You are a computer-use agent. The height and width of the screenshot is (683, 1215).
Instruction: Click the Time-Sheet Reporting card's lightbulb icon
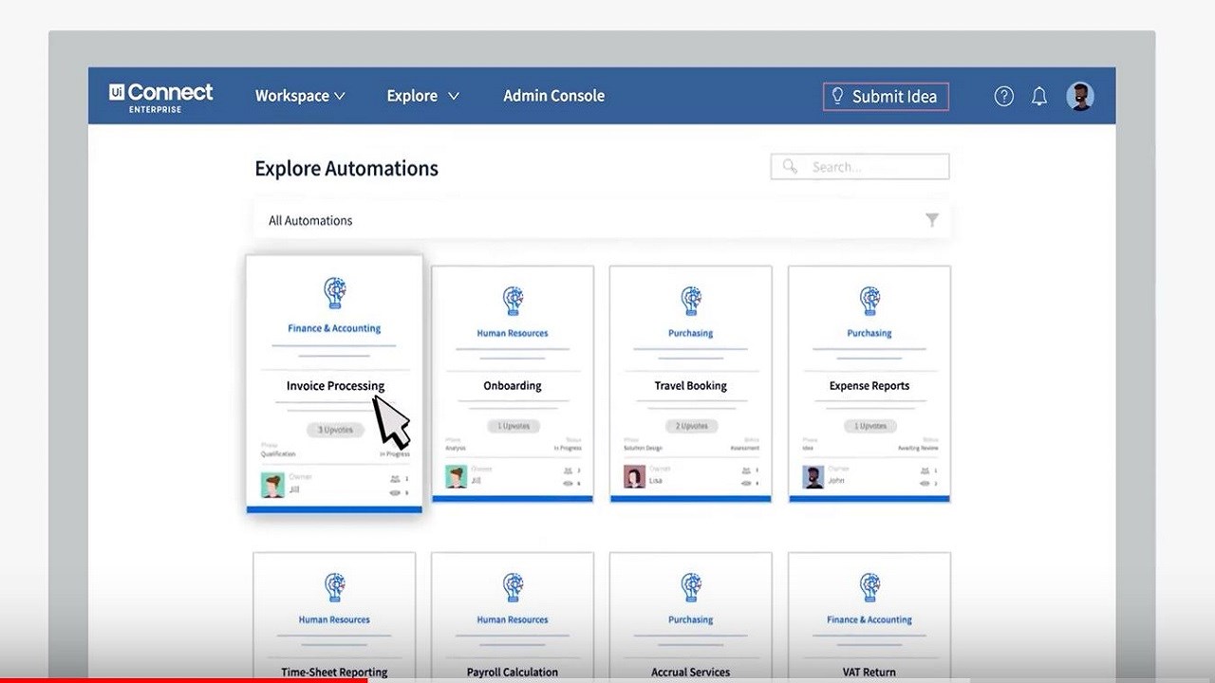coord(334,587)
